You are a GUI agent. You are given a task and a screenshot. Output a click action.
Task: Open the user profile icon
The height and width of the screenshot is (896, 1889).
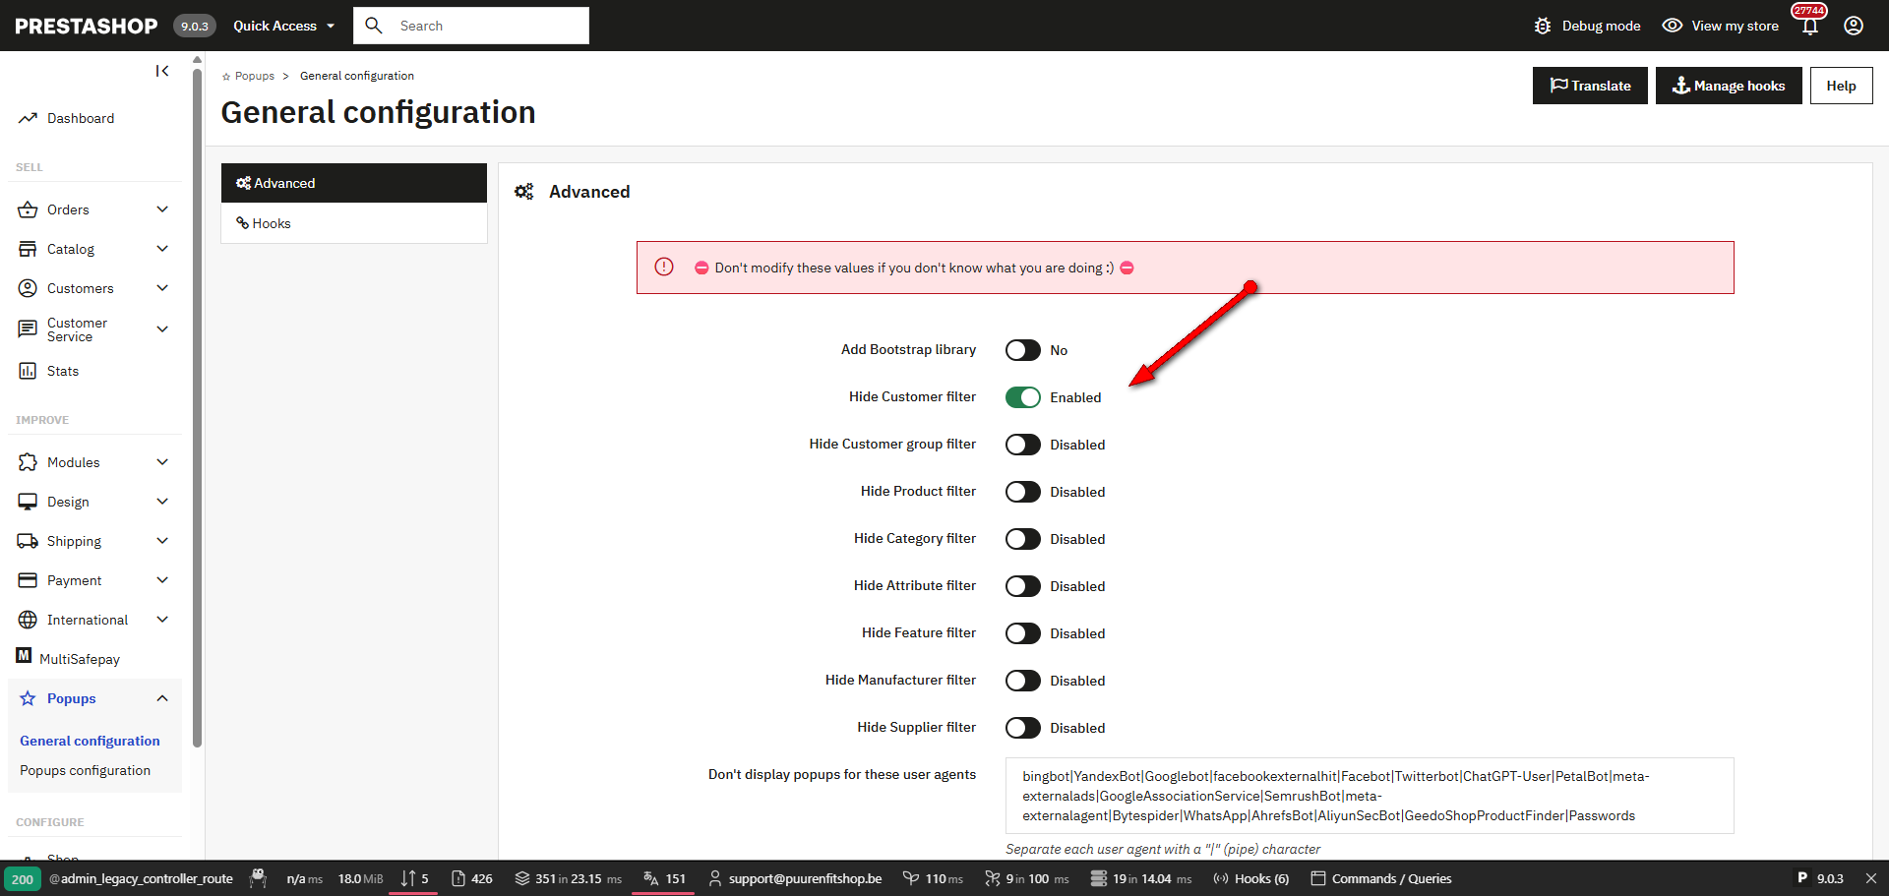click(1854, 26)
